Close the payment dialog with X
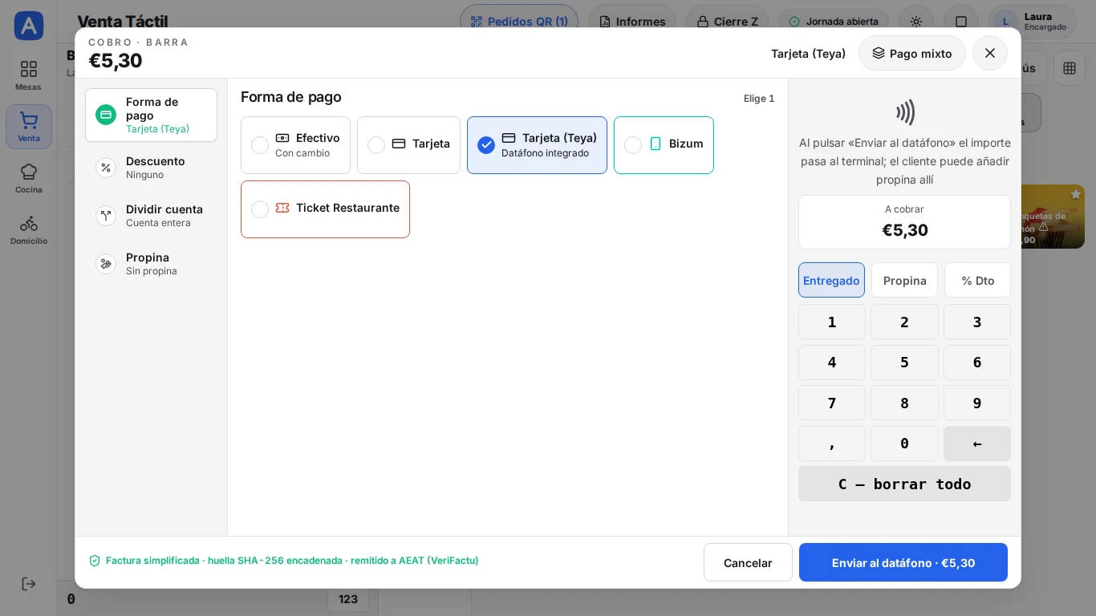 [990, 53]
